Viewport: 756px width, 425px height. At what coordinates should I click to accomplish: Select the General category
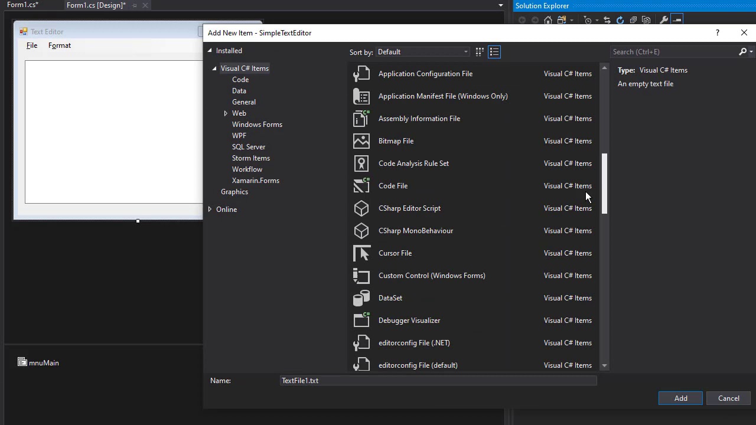coord(244,102)
